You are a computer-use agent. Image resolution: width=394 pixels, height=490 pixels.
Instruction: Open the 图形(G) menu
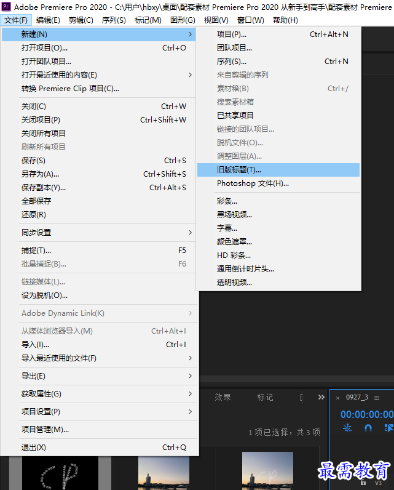183,20
